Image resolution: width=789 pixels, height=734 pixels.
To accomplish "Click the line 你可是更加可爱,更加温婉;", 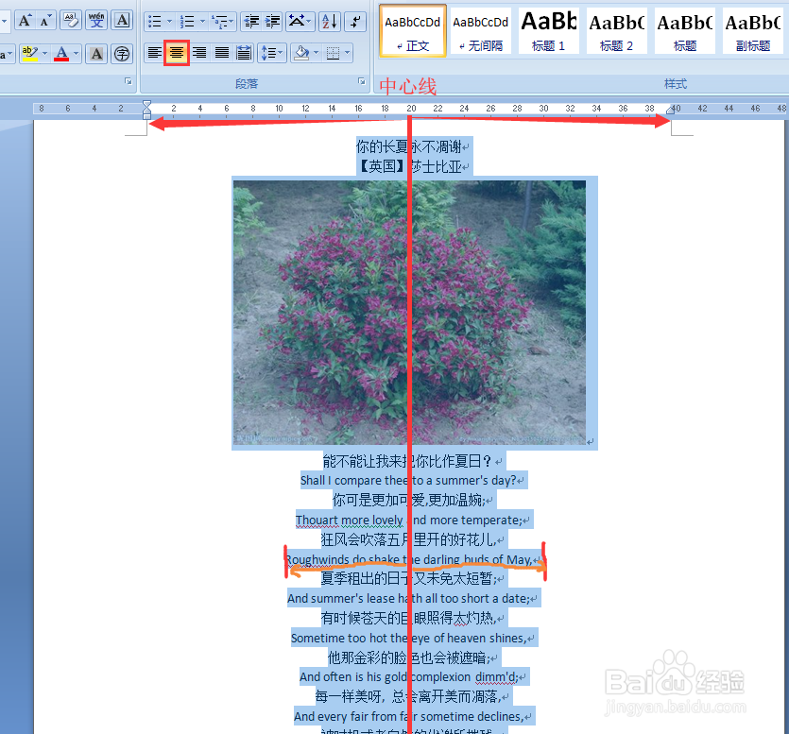I will click(408, 500).
